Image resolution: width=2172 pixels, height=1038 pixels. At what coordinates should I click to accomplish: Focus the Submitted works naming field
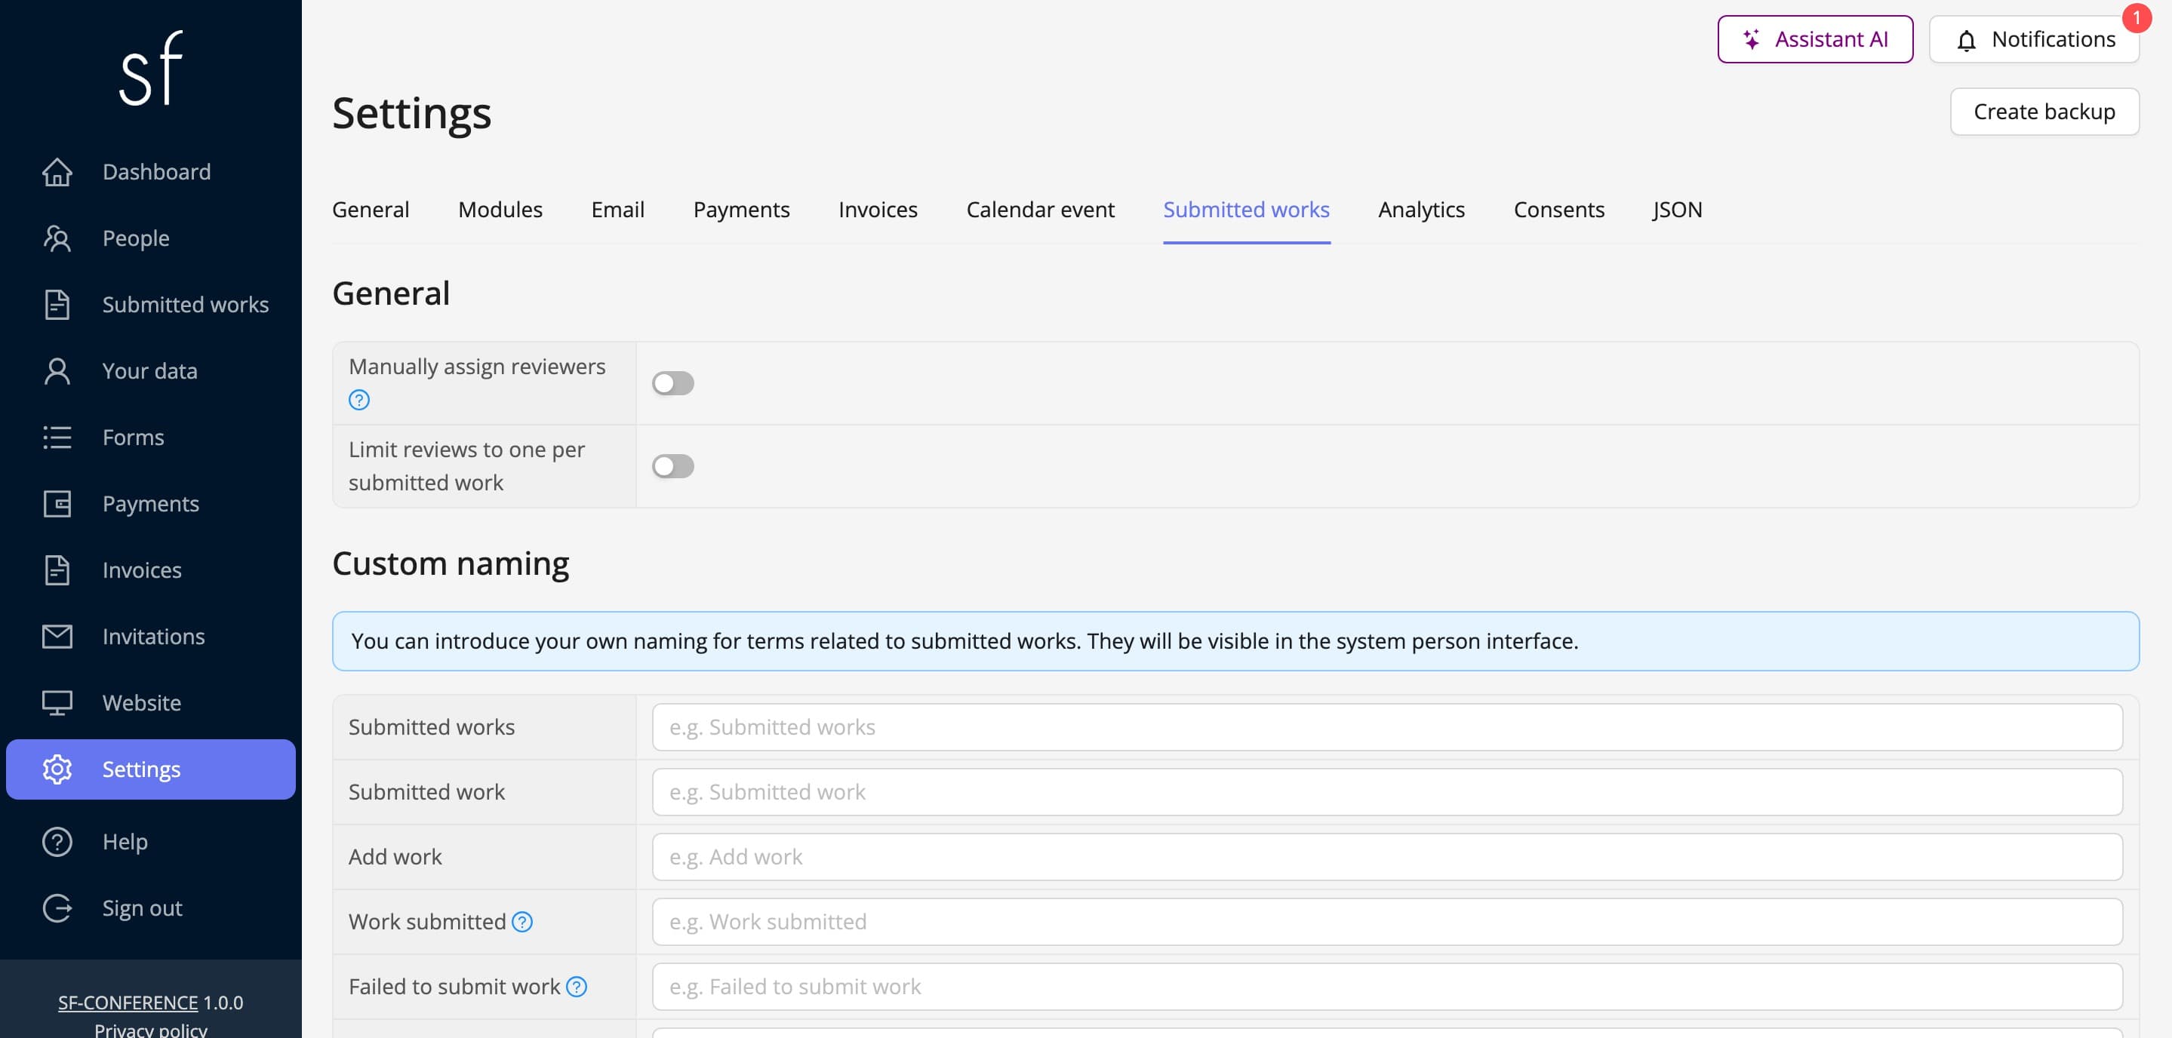point(1387,727)
